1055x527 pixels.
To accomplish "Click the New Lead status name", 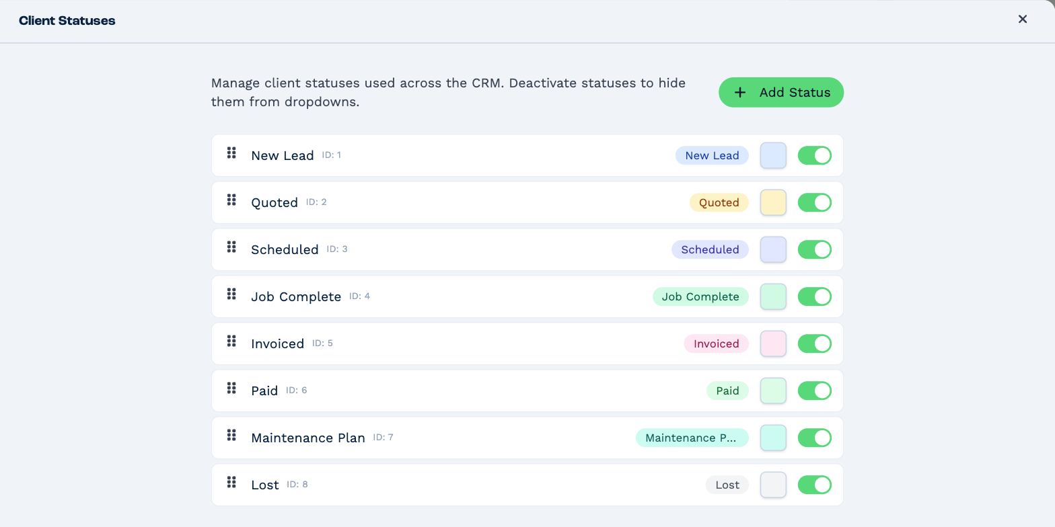I will [283, 155].
